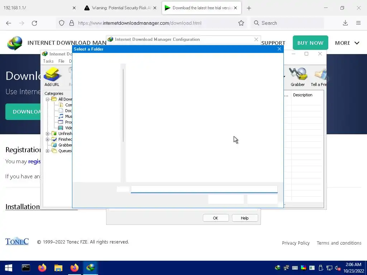Viewport: 367px width, 275px height.
Task: Click the muted volume tray icon
Action: pos(338,268)
